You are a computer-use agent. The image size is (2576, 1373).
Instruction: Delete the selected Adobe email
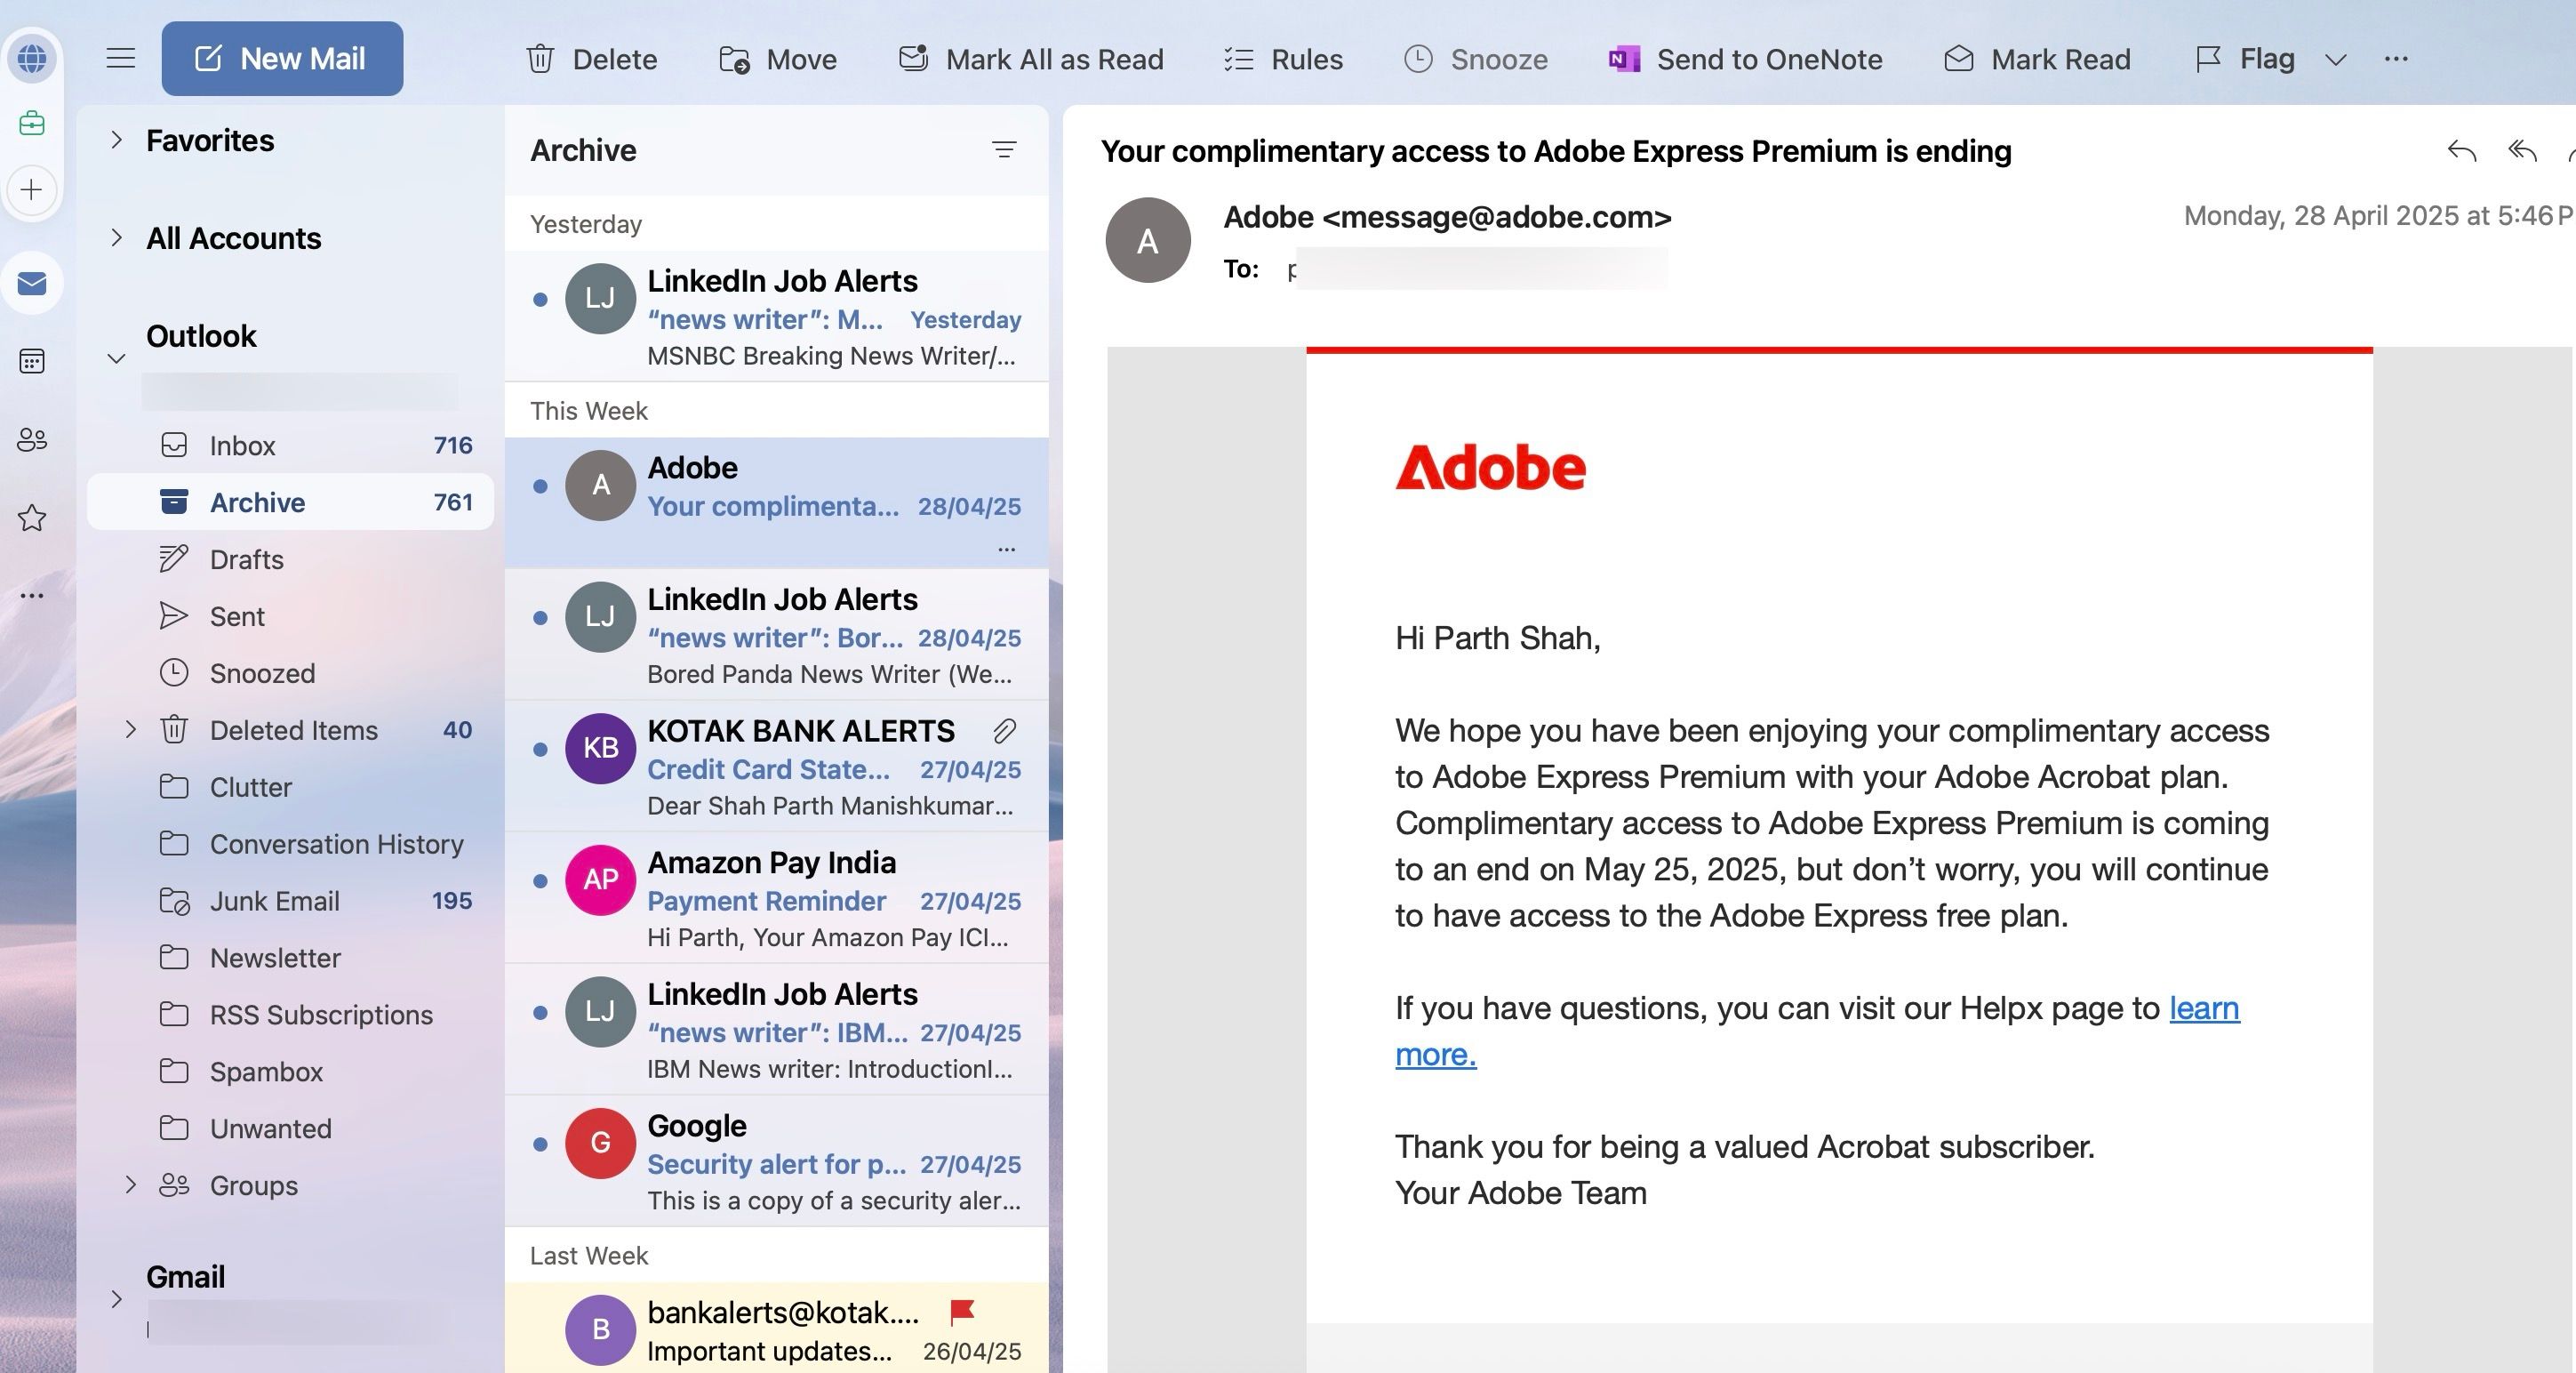tap(592, 59)
